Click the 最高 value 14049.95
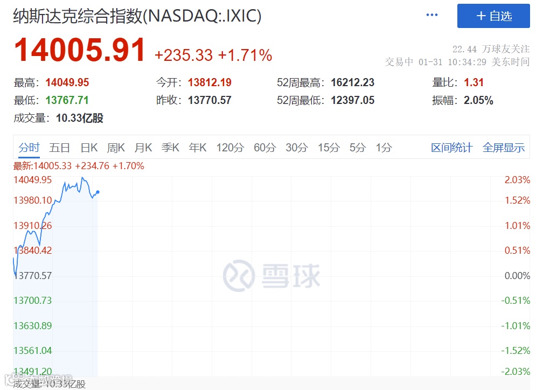557x390 pixels. click(x=67, y=82)
